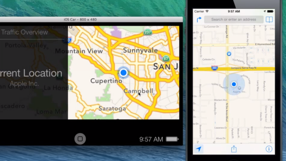The image size is (286, 161).
Task: Click Loma Mar label in dimmed panel
Action: point(51,111)
